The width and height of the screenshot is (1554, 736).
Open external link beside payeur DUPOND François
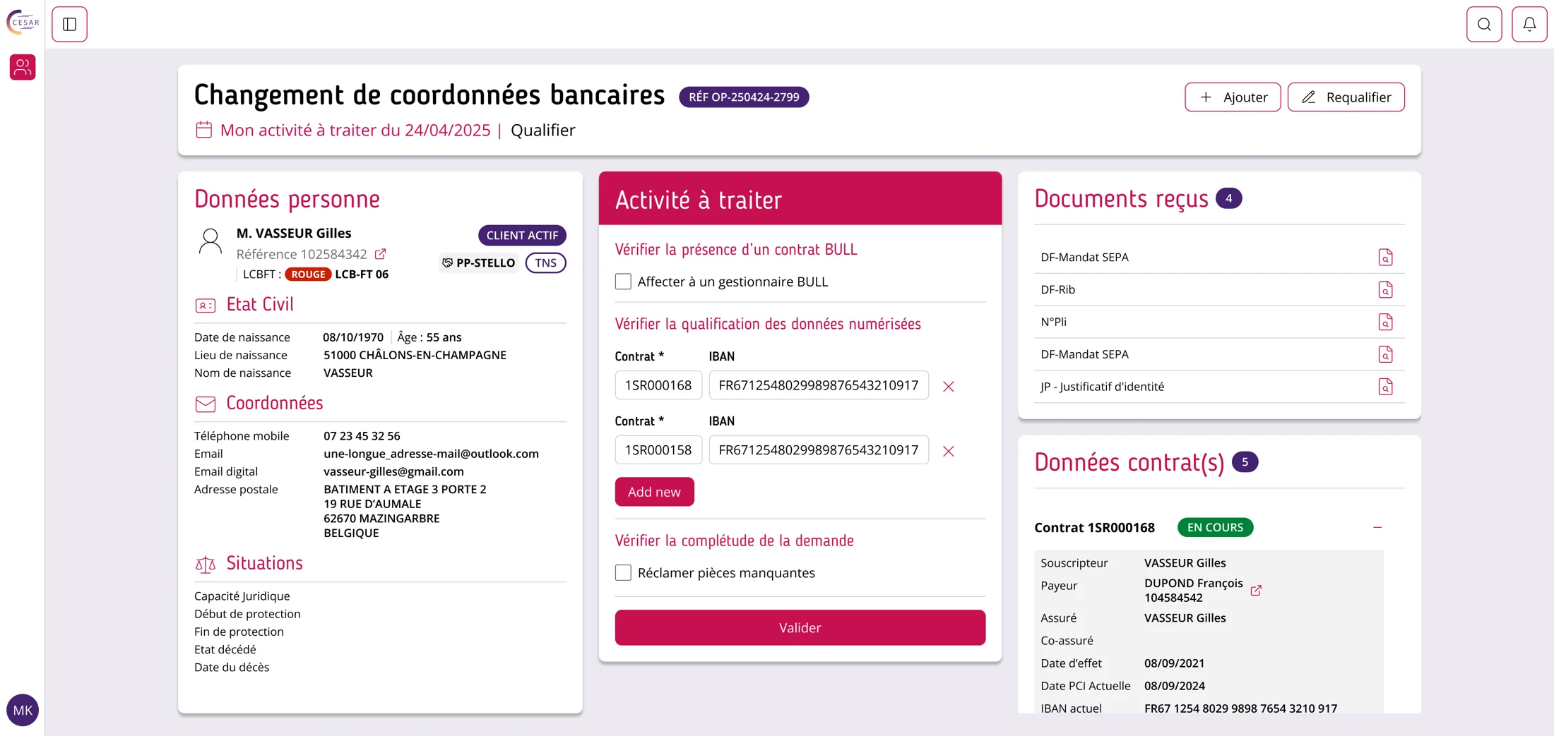click(1256, 590)
